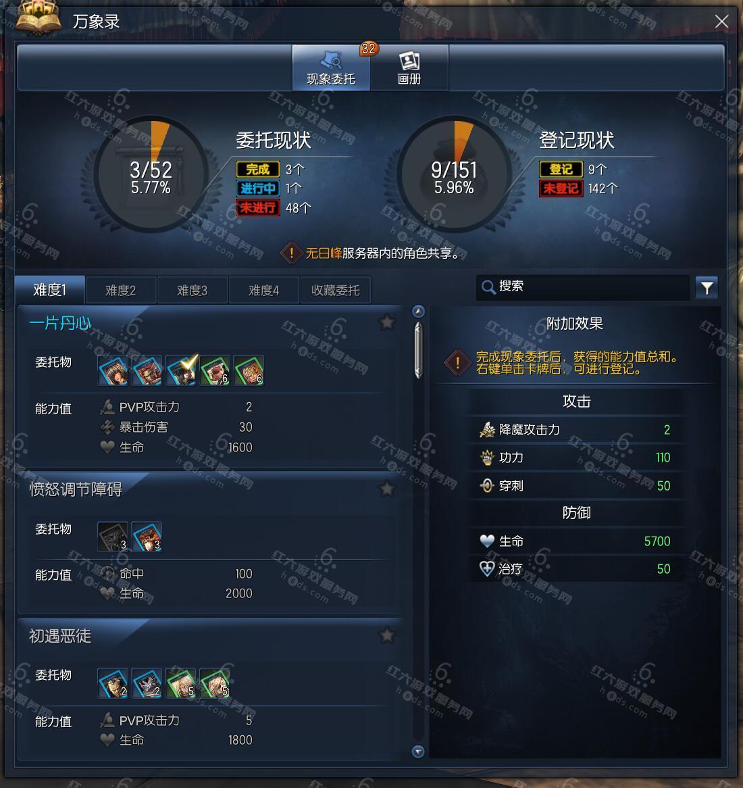Select last green card in 初遇恶徒

click(215, 683)
